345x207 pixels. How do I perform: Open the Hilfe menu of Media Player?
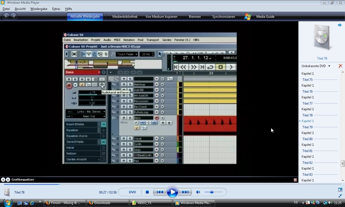[x=68, y=9]
